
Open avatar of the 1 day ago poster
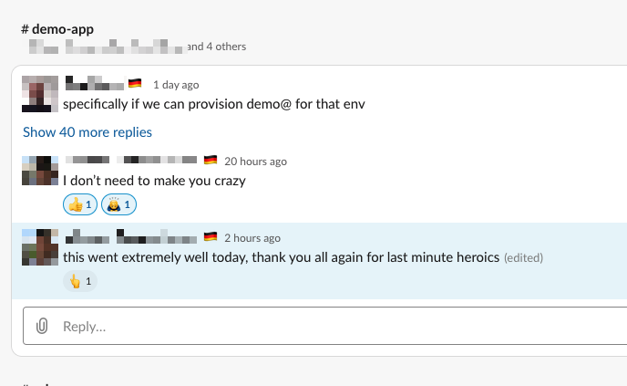40,94
